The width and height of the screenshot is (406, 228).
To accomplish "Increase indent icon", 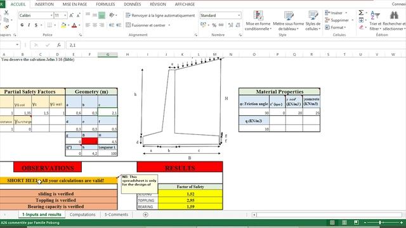I will point(119,25).
